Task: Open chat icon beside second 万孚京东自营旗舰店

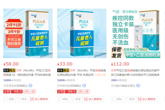Action: coord(84,86)
